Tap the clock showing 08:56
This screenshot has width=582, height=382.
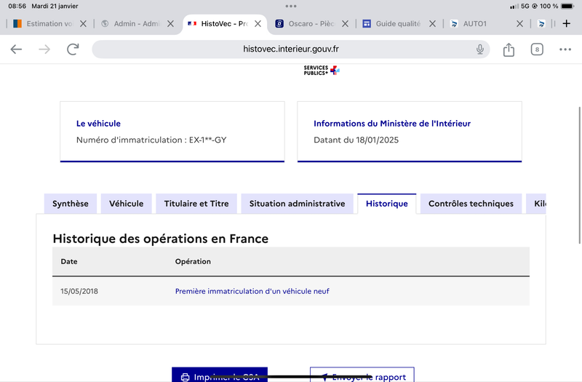pyautogui.click(x=17, y=6)
